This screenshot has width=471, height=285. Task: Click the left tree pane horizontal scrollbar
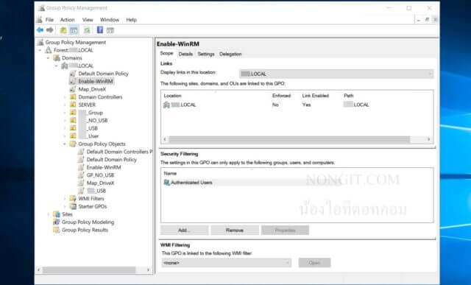point(89,270)
